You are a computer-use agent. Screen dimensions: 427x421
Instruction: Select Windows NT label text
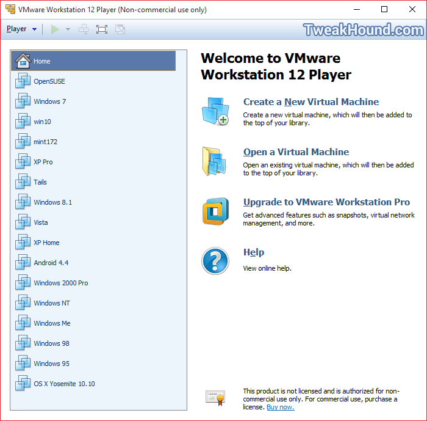[x=52, y=304]
